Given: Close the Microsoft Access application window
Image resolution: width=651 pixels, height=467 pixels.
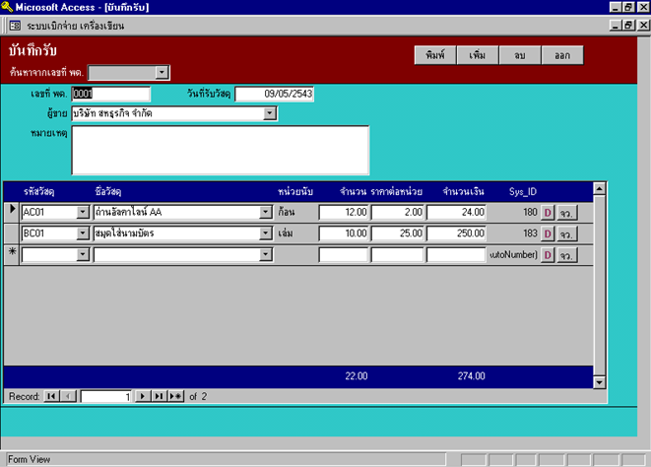Looking at the screenshot, I should click(x=643, y=7).
